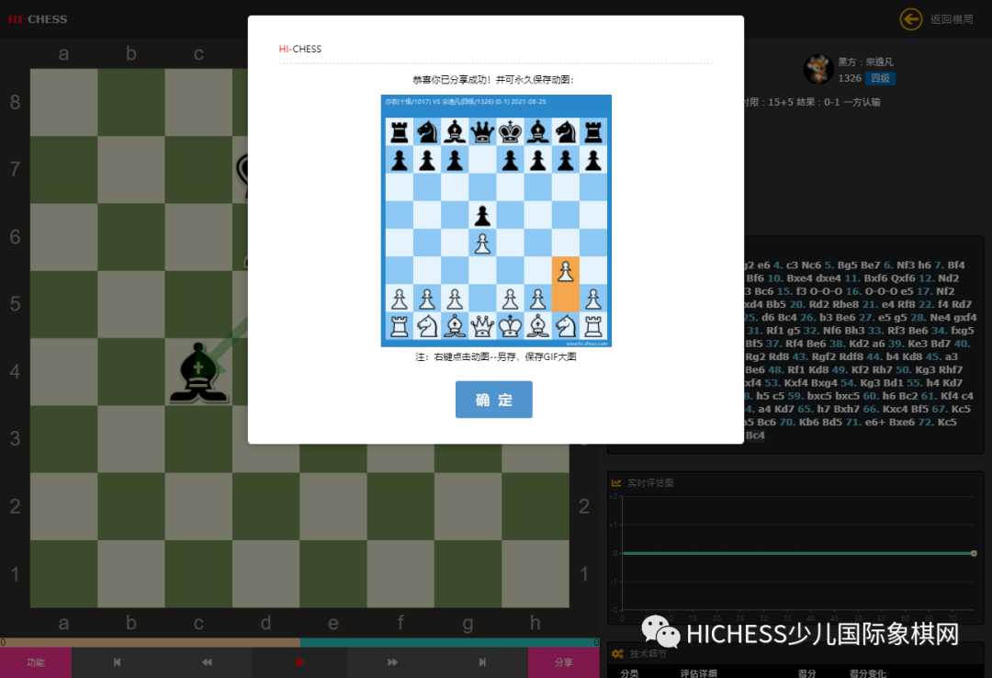The width and height of the screenshot is (992, 678).
Task: Open the 功能 menu button
Action: [35, 661]
